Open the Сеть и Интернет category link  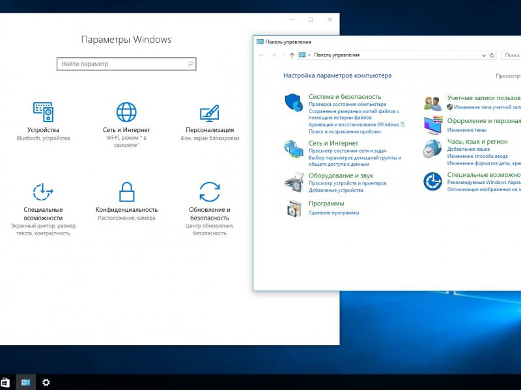(x=333, y=143)
